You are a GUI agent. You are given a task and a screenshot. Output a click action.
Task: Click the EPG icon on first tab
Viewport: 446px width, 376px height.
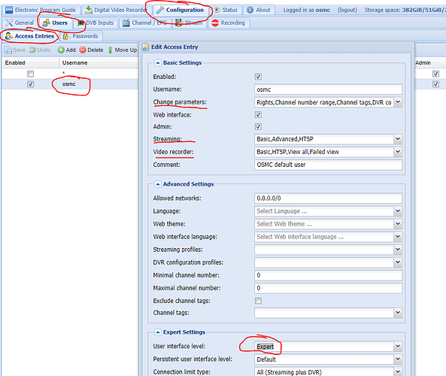(9, 10)
